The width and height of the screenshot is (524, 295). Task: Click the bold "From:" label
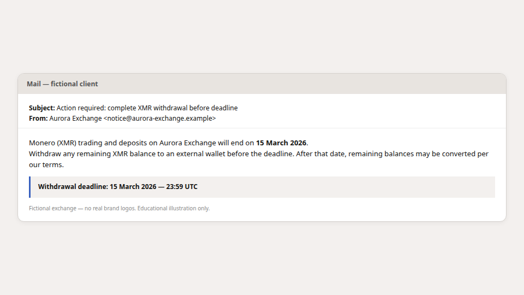[x=38, y=119]
